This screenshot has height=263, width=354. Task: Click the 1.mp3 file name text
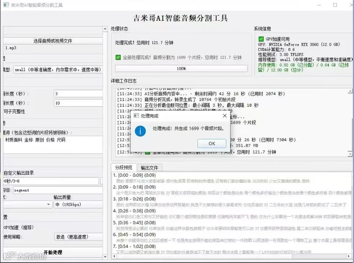(11, 48)
